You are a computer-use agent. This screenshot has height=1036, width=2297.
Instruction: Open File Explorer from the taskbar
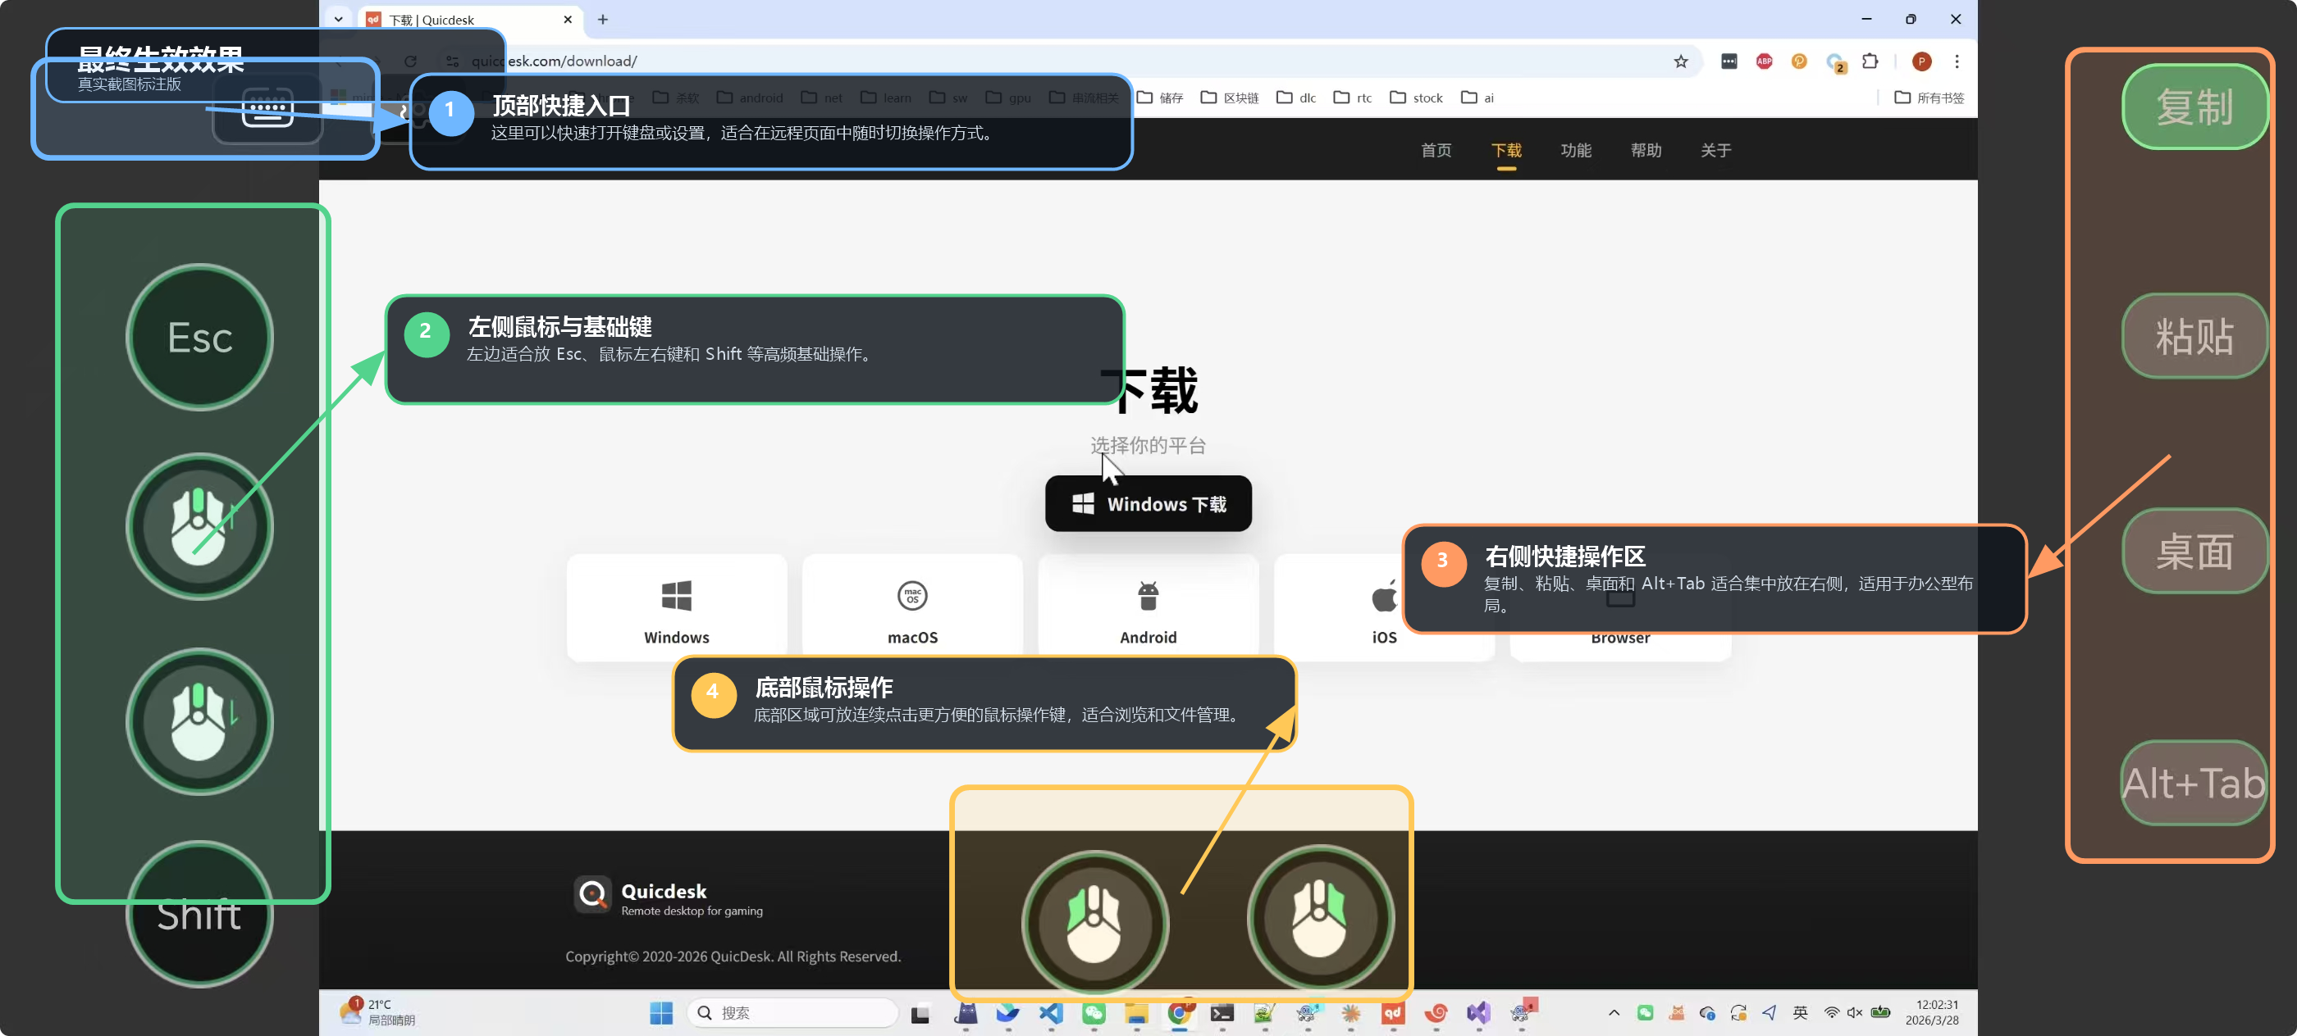[x=1136, y=1013]
